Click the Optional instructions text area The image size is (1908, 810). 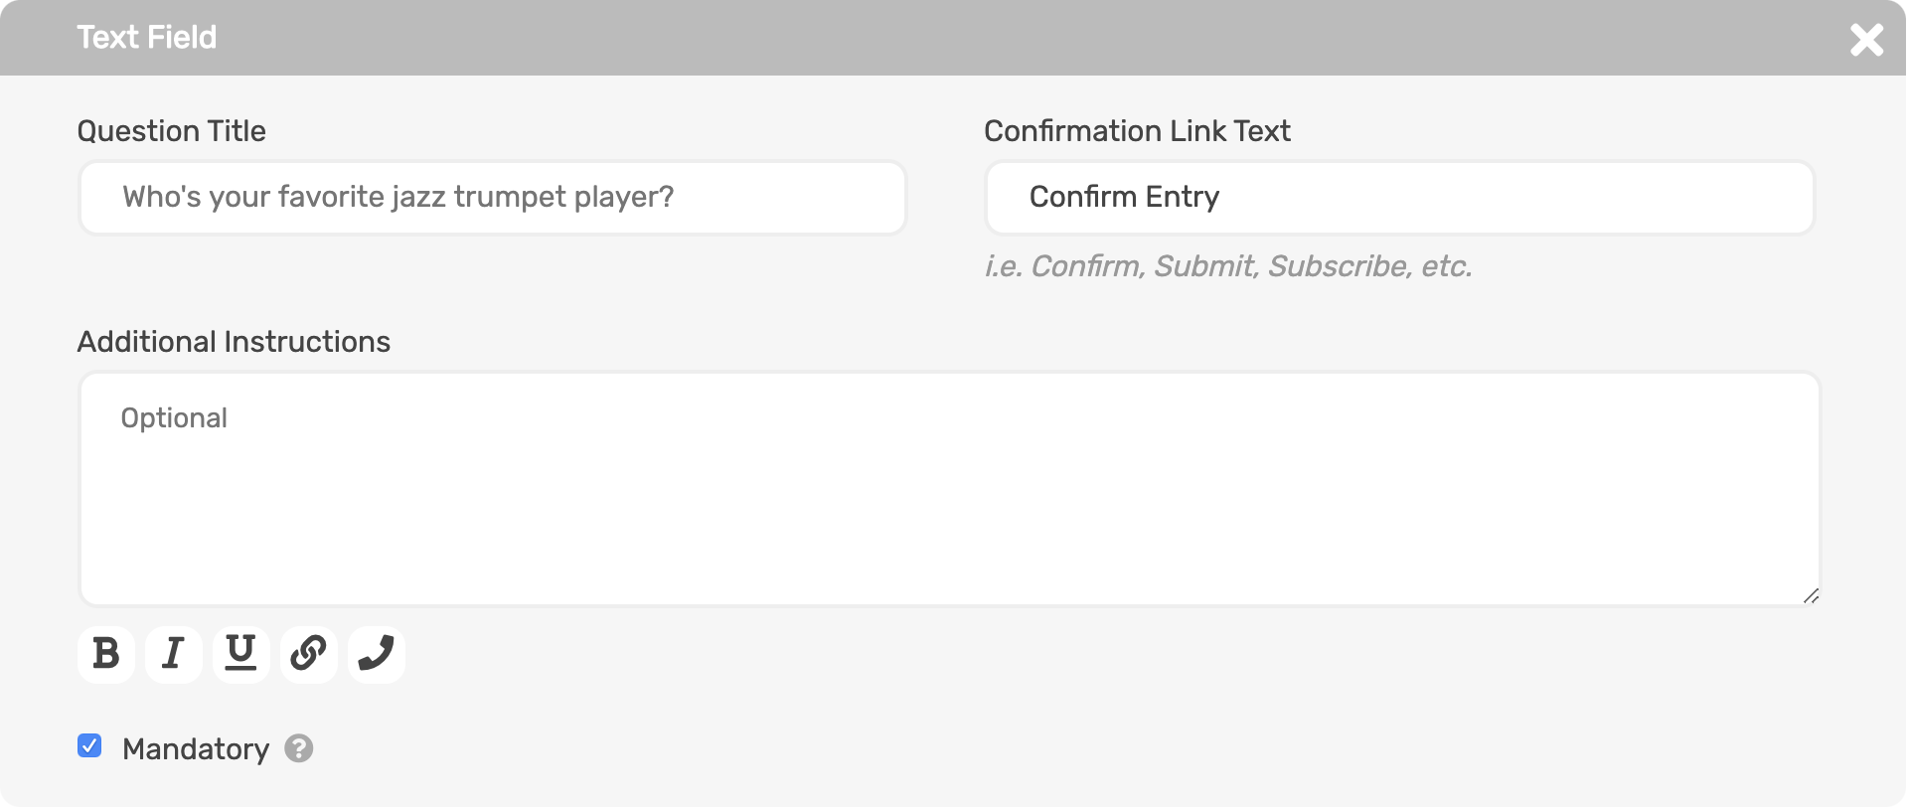(949, 487)
